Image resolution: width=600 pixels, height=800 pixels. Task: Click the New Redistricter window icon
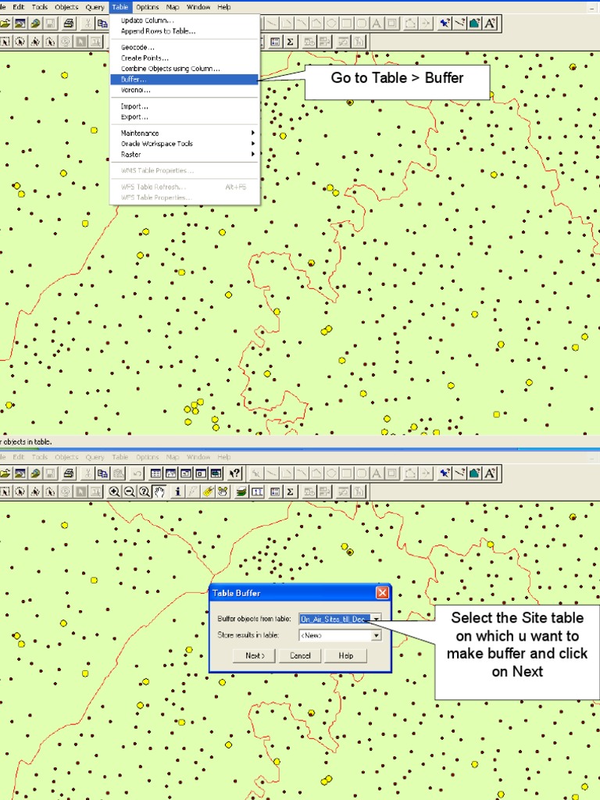tap(216, 473)
